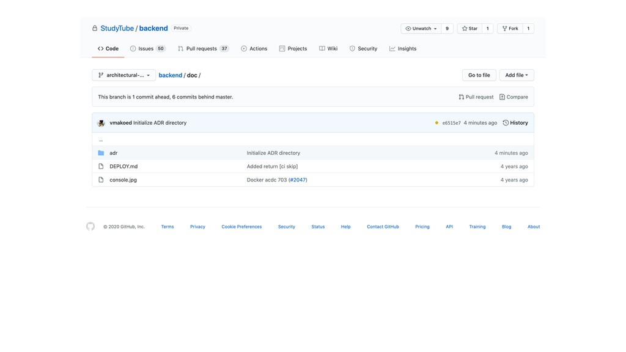
Task: Open Added return [ci skip] commit message
Action: coord(272,166)
